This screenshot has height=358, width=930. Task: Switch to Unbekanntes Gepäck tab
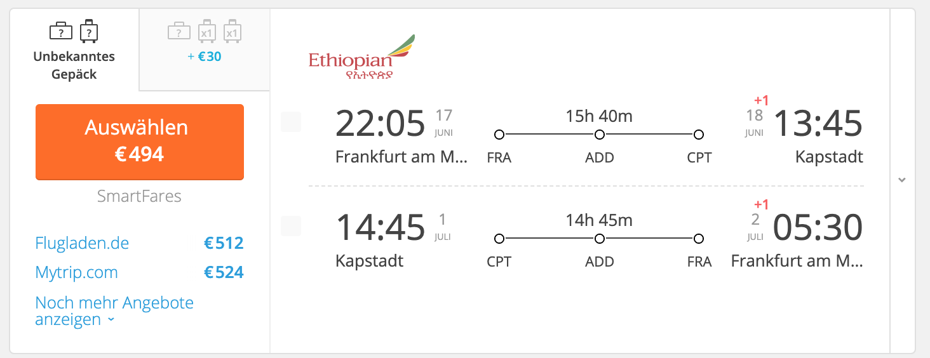[74, 50]
